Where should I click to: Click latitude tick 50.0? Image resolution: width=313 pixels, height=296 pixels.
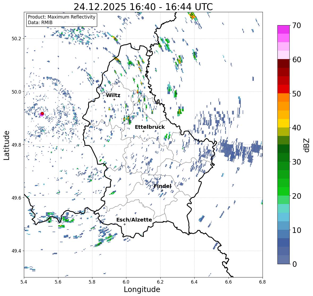click(x=16, y=92)
